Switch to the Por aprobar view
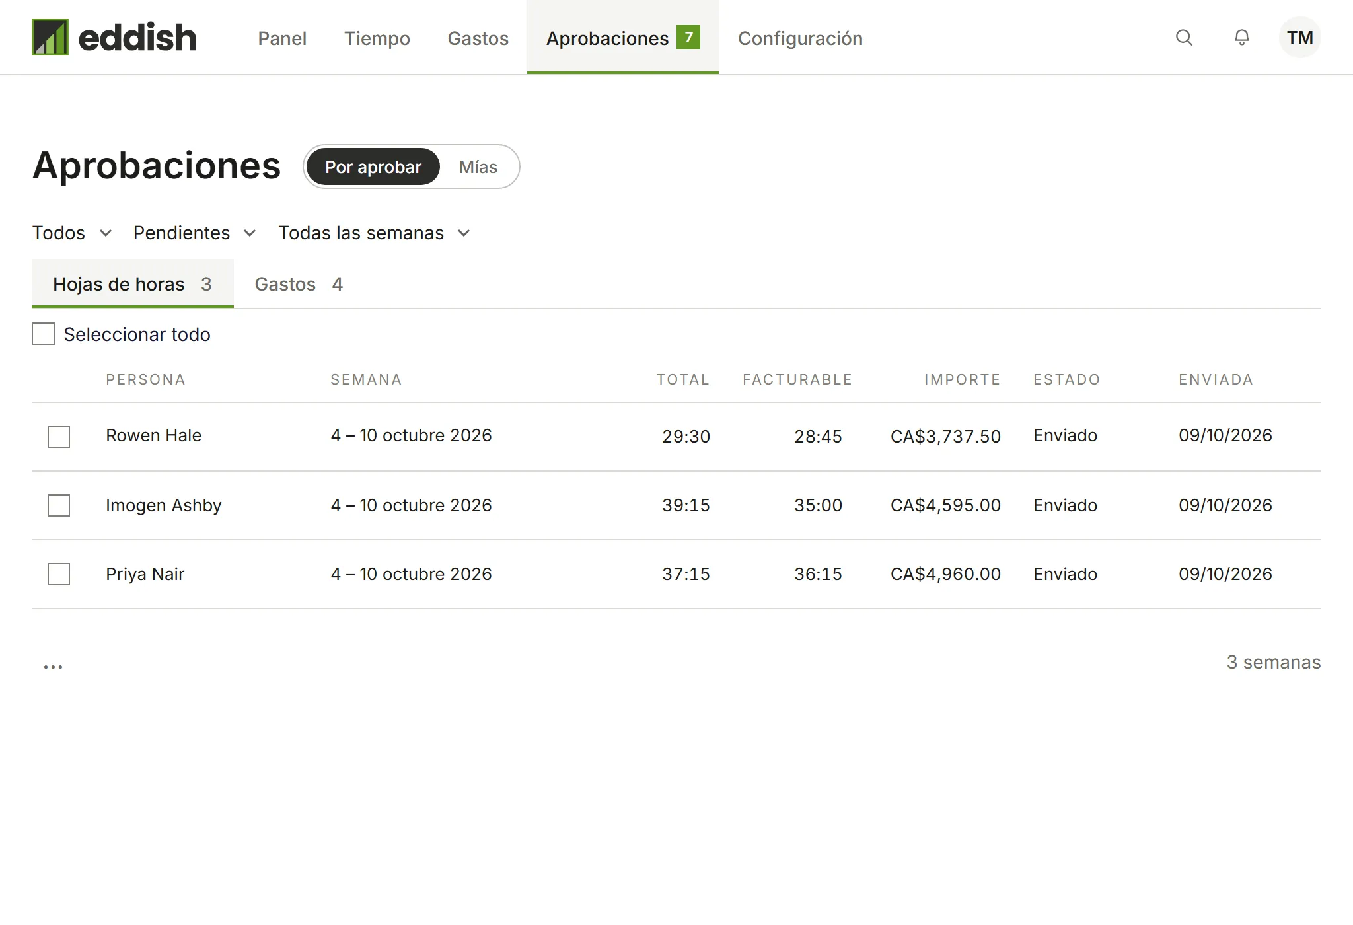The image size is (1353, 925). [373, 166]
